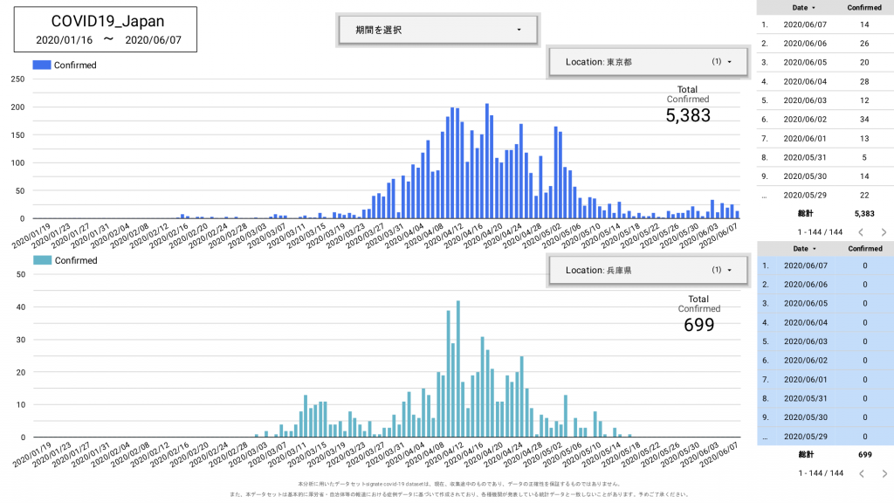Select the 2020/05/31 row in Hyogo table

coord(825,398)
